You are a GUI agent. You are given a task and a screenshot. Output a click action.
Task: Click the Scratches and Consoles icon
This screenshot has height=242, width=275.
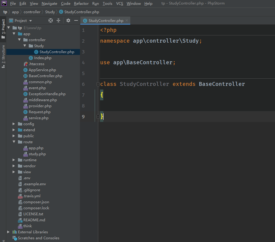pyautogui.click(x=15, y=238)
